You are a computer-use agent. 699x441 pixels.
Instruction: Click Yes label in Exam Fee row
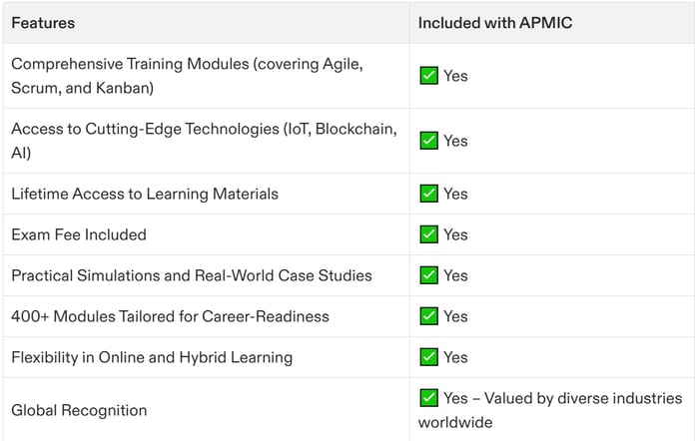pyautogui.click(x=455, y=234)
